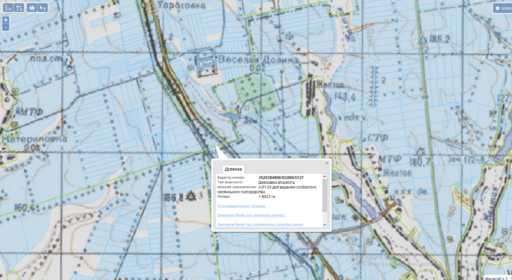This screenshot has width=512, height=280.
Task: Click the Площа label
Action: pos(224,197)
